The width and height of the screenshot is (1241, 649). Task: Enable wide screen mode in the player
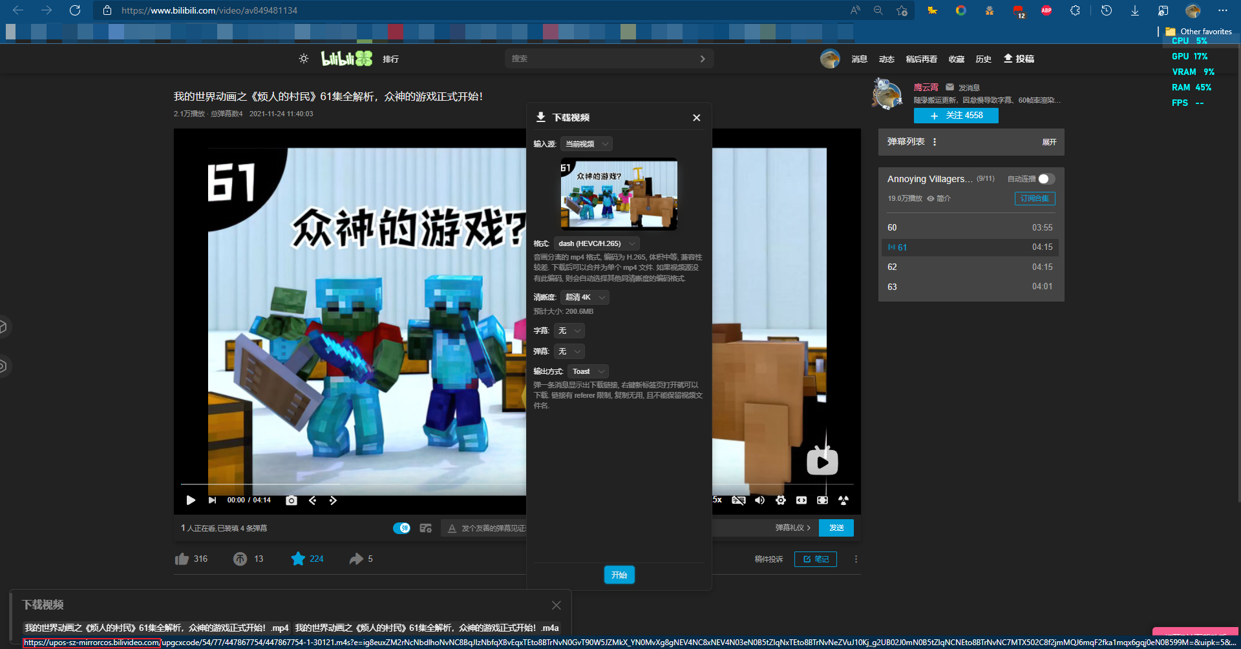coord(801,500)
